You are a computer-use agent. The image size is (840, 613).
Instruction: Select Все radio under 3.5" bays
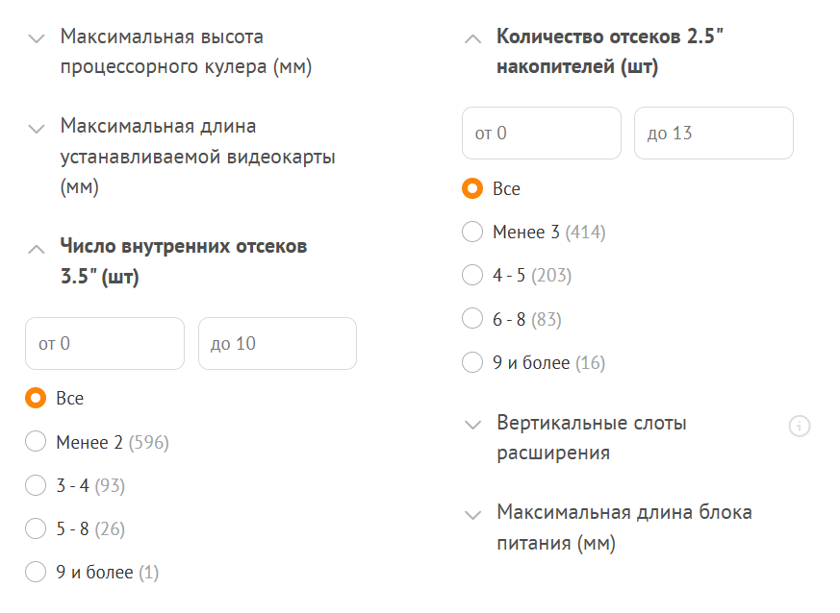coord(36,398)
